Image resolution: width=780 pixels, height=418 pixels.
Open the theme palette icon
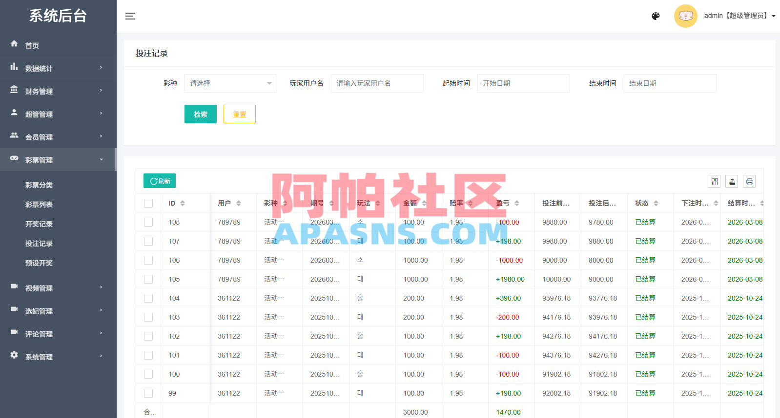656,16
